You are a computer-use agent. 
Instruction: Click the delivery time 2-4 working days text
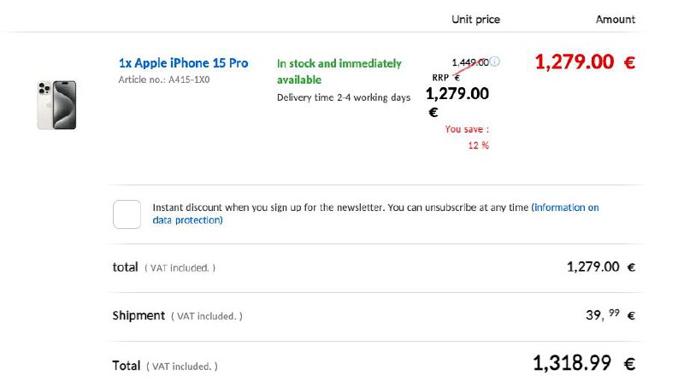coord(344,97)
